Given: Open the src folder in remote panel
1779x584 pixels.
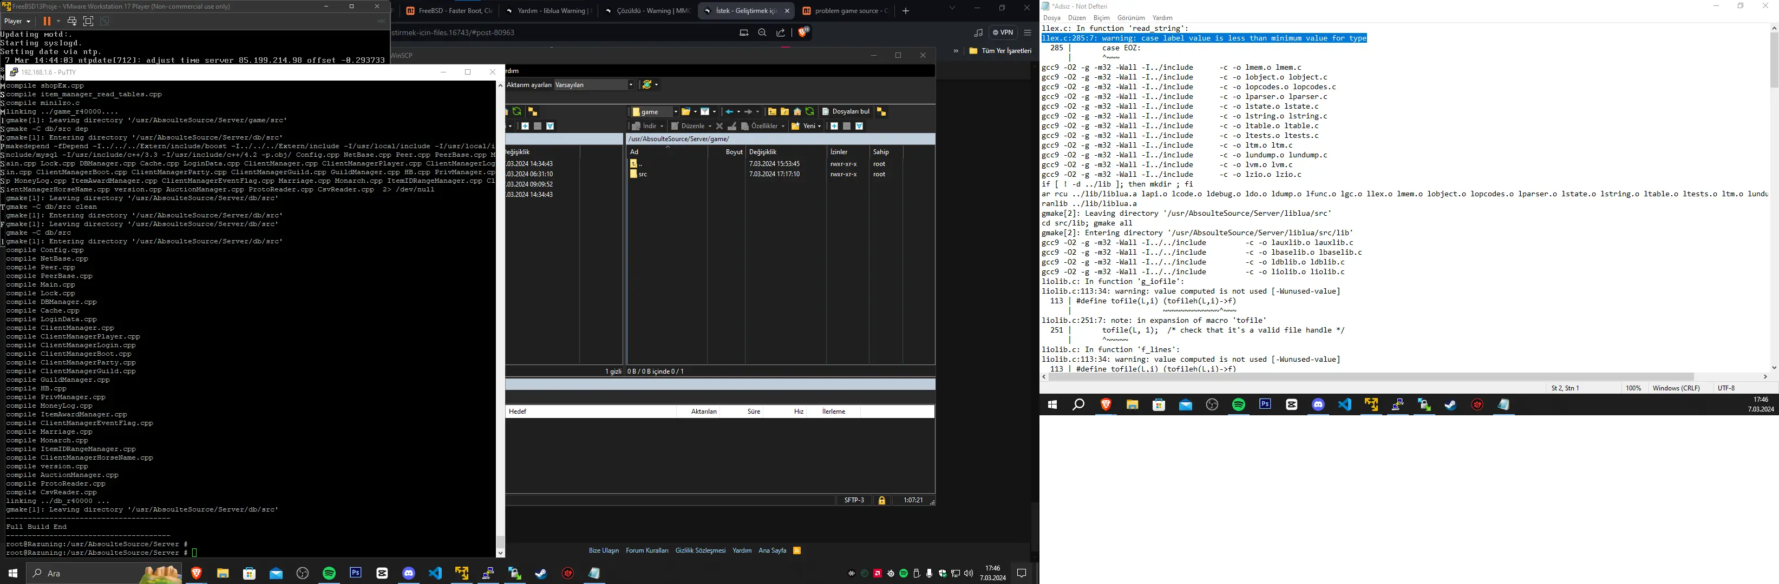Looking at the screenshot, I should point(642,175).
